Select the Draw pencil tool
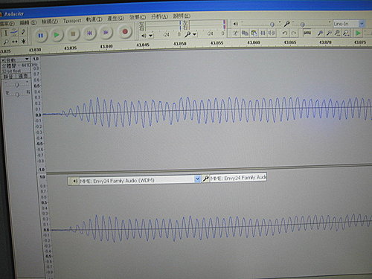Viewport: 372px width, 279px height. click(x=23, y=32)
